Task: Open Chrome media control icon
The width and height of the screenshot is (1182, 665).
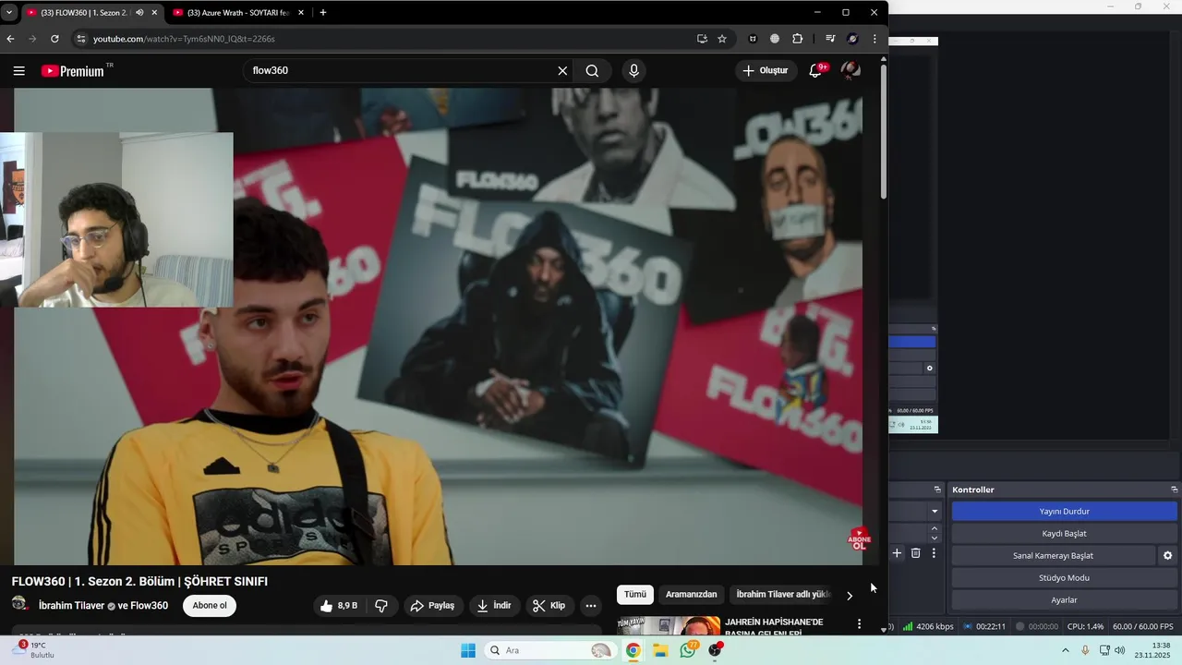Action: 830,39
